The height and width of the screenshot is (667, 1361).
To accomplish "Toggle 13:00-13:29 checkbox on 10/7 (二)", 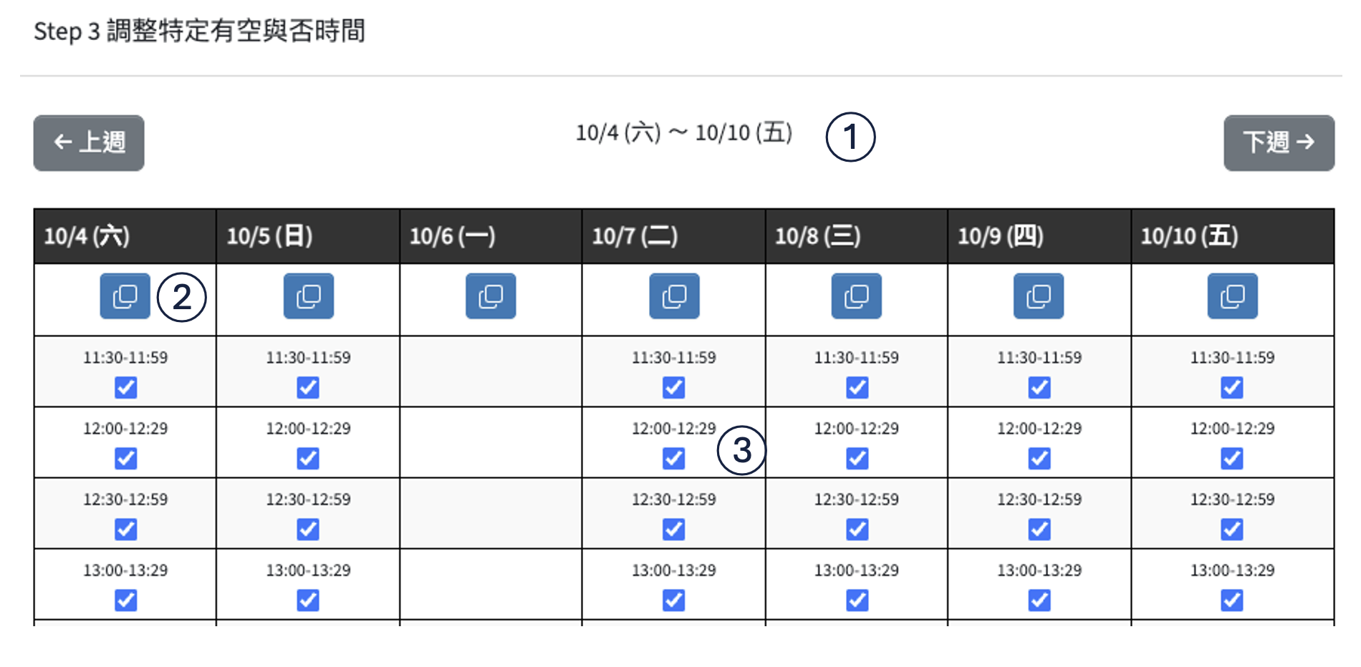I will coord(673,600).
